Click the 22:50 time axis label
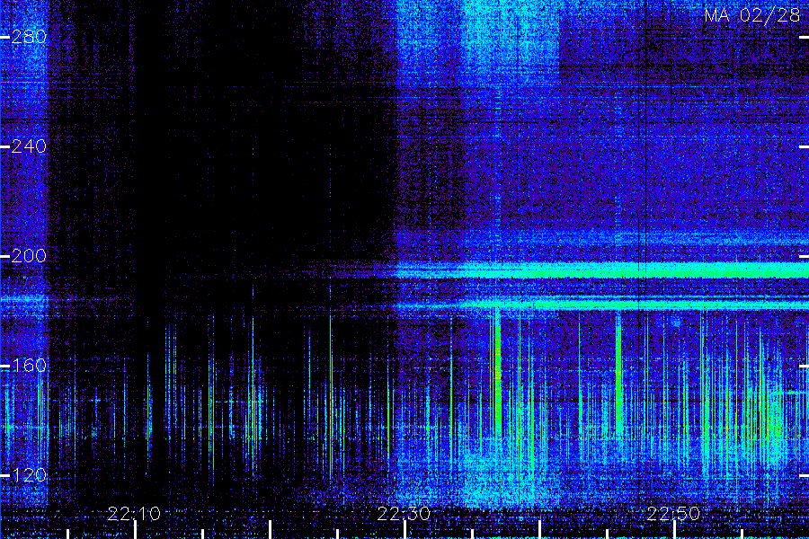This screenshot has height=539, width=809. [674, 514]
